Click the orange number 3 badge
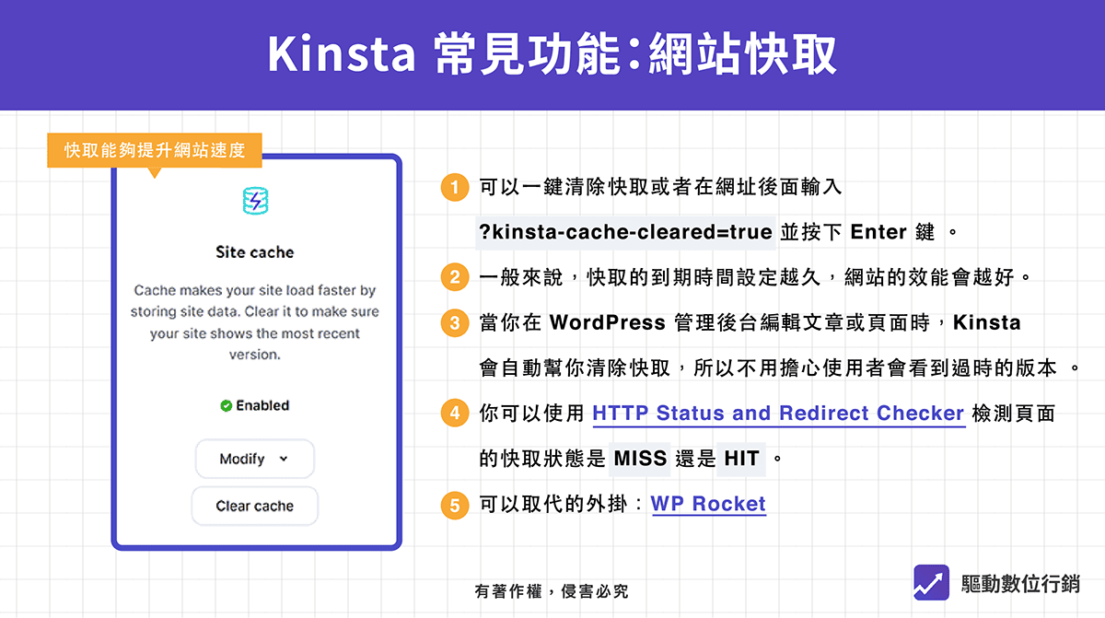Image resolution: width=1105 pixels, height=618 pixels. tap(453, 323)
